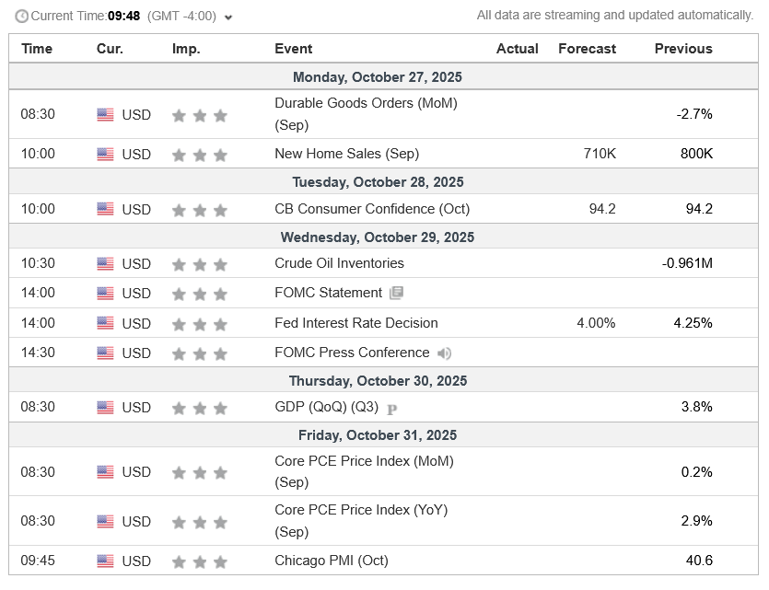769x590 pixels.
Task: Click the 09:45 time for Chicago PMI
Action: pos(38,561)
